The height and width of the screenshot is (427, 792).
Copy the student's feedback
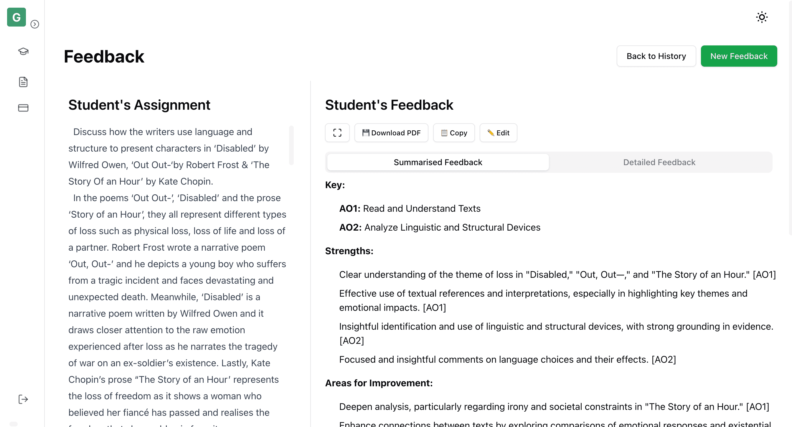[453, 133]
